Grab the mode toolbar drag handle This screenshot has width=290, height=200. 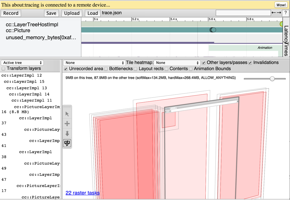[67, 107]
